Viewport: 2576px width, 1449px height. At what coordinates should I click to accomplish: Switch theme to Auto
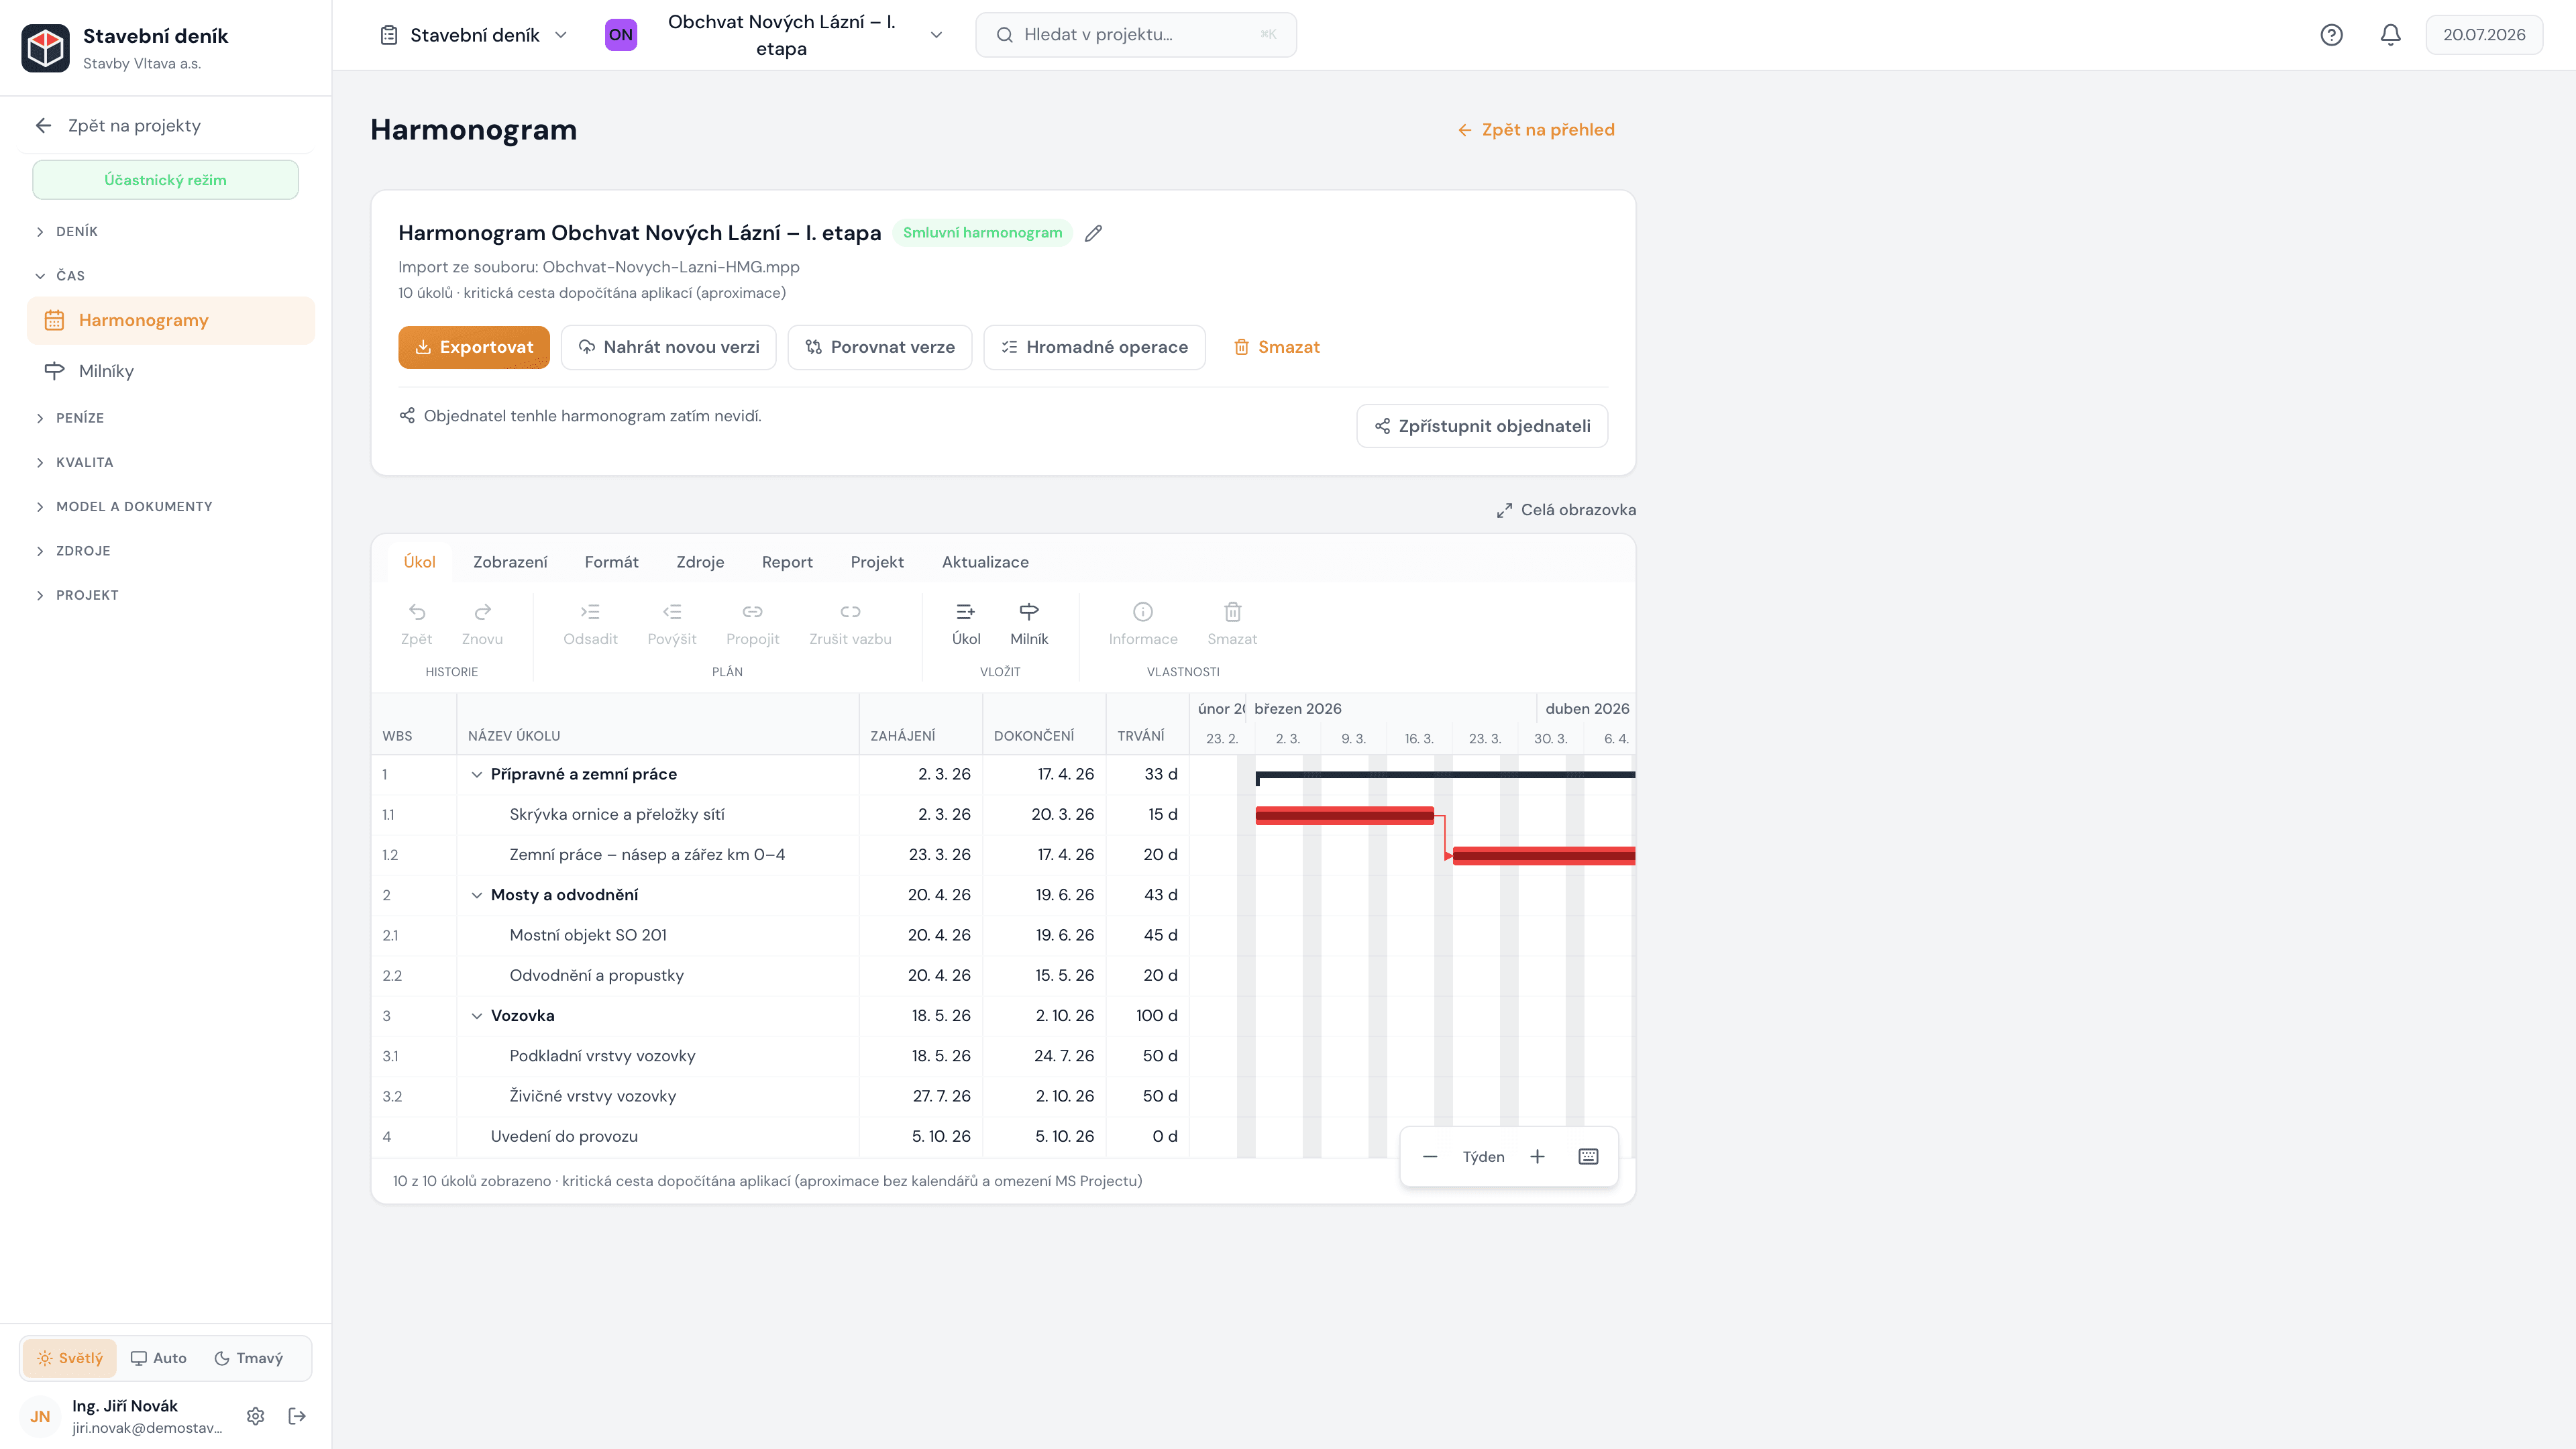pyautogui.click(x=159, y=1358)
